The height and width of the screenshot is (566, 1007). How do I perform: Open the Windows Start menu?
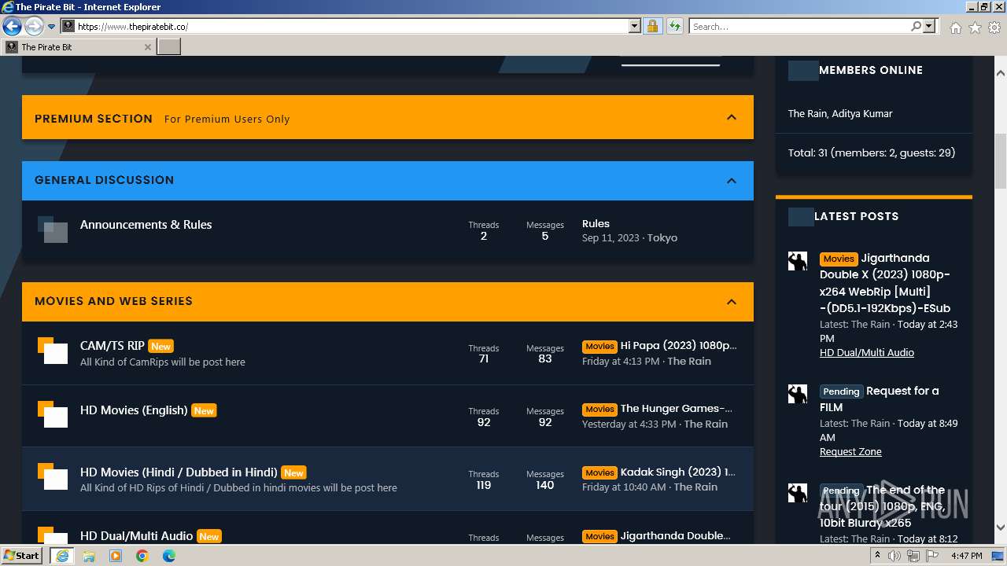(22, 556)
